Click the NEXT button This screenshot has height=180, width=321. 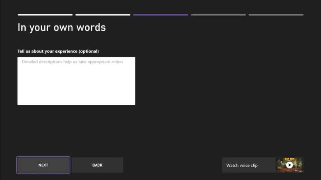click(43, 165)
